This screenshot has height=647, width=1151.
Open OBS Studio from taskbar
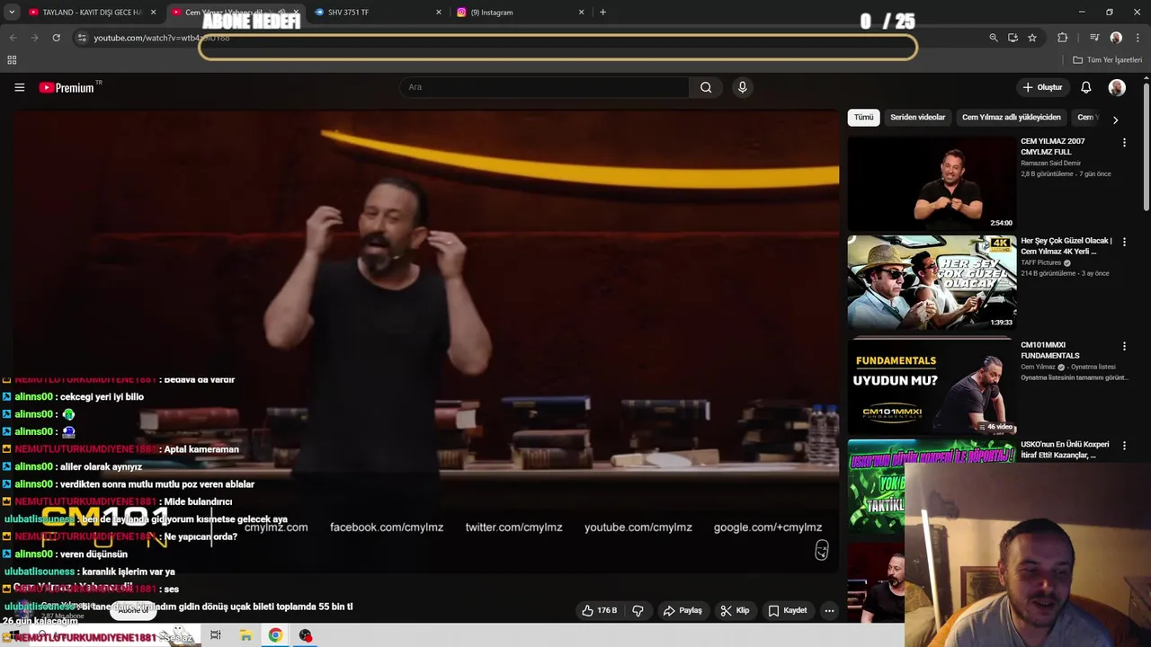306,635
